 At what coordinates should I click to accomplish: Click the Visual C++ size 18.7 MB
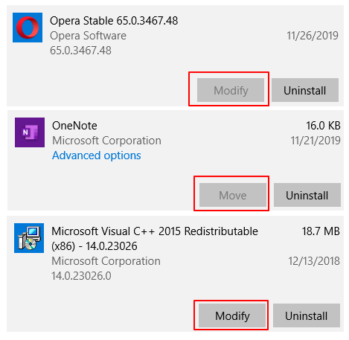click(321, 231)
